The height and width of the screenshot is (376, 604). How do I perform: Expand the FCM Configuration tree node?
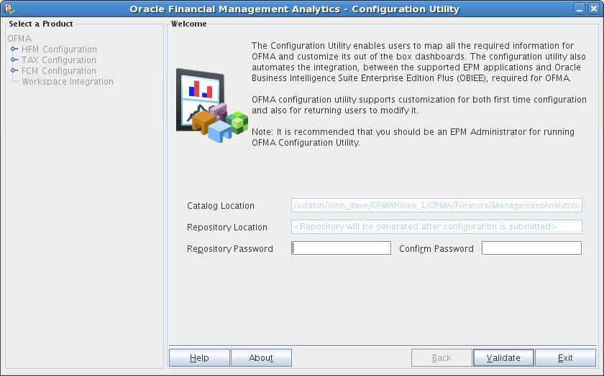14,70
